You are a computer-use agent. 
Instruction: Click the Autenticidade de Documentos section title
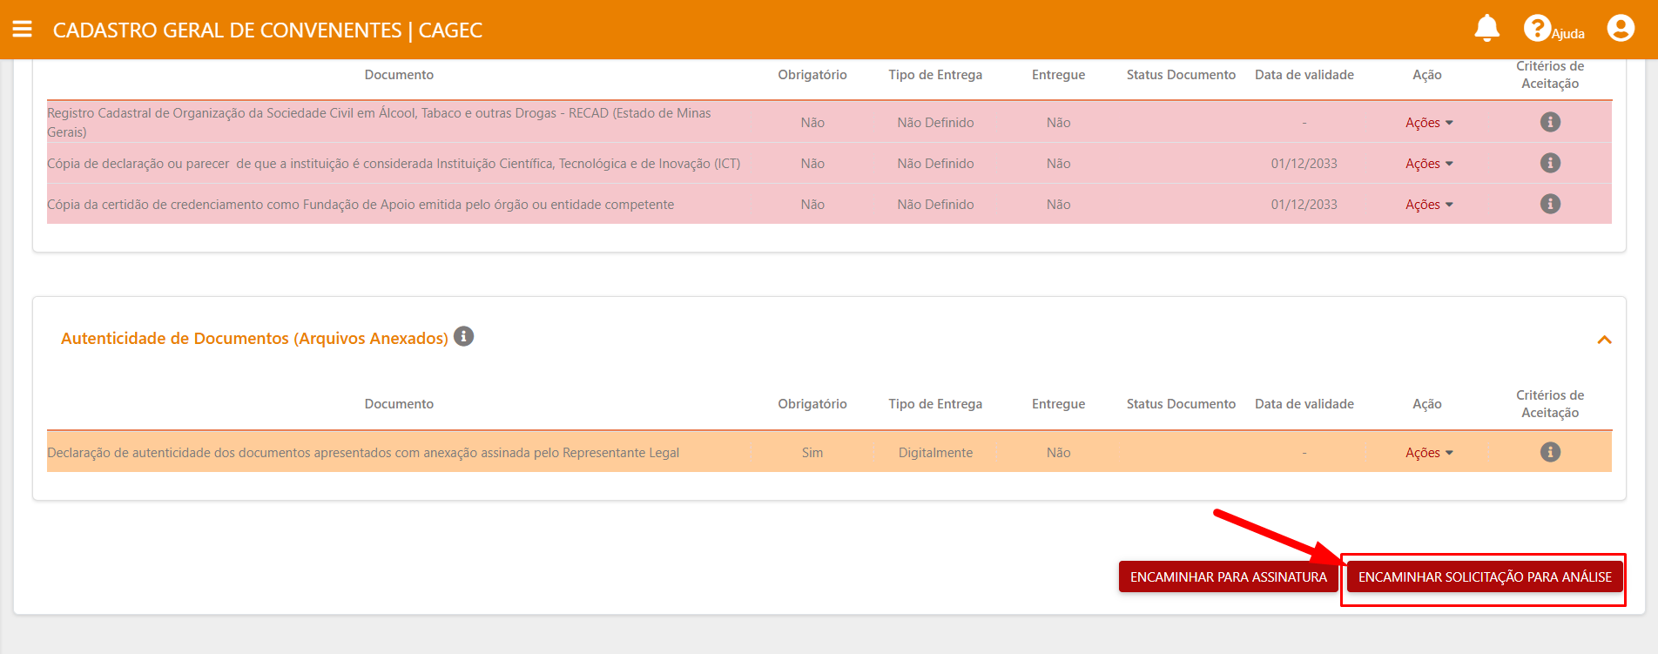click(254, 338)
